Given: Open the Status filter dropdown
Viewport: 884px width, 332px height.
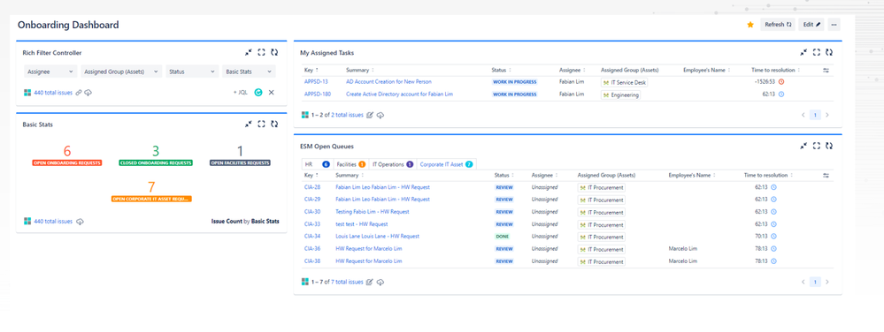Looking at the screenshot, I should [x=192, y=72].
